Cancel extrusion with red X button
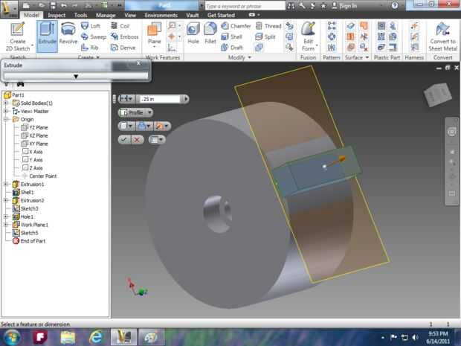 137,139
